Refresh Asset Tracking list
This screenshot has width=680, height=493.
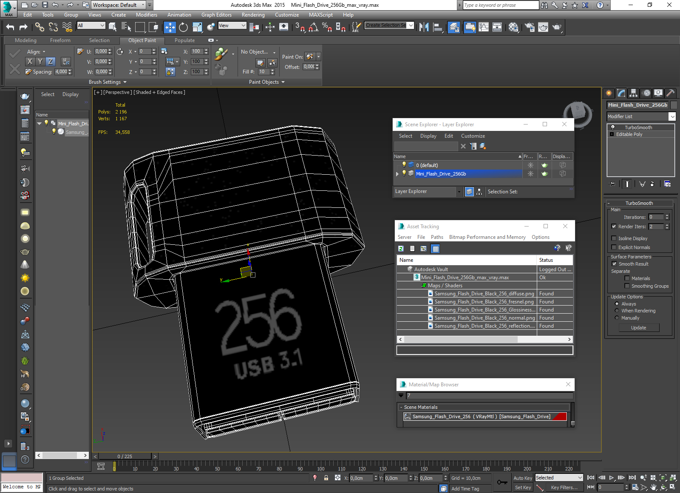(401, 249)
